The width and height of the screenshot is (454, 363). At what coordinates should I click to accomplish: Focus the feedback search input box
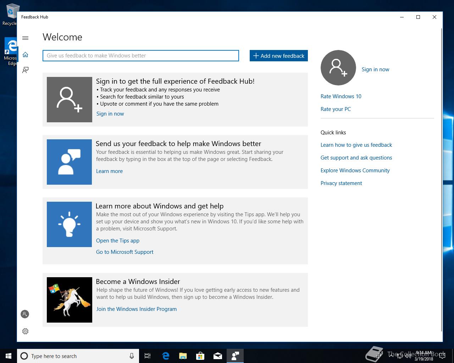point(141,56)
